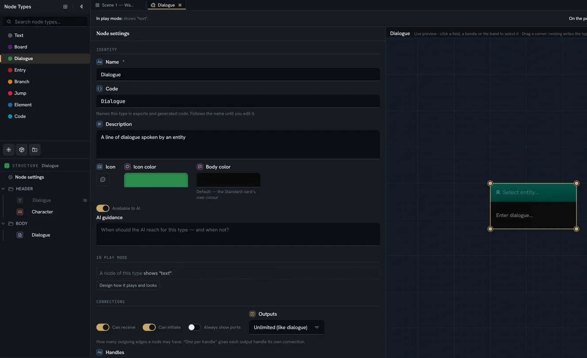Toggle the Can receive switch
Screen dimensions: 587x358
click(x=103, y=327)
